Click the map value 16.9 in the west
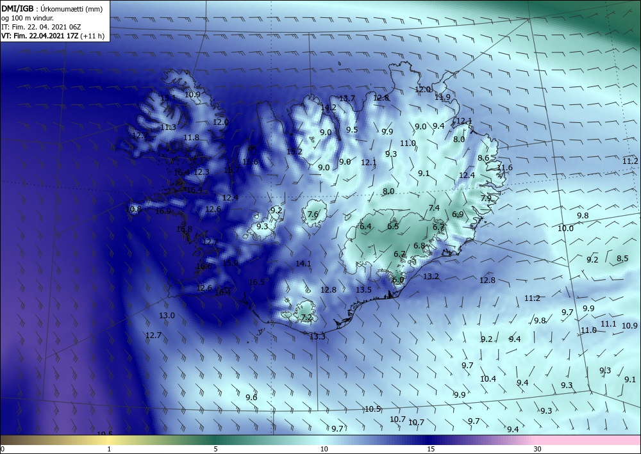The height and width of the screenshot is (454, 641). click(x=163, y=211)
